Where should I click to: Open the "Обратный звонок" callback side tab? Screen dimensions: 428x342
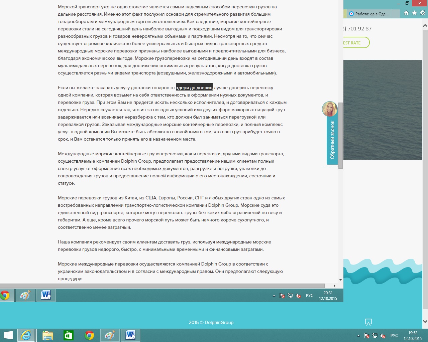[x=332, y=140]
